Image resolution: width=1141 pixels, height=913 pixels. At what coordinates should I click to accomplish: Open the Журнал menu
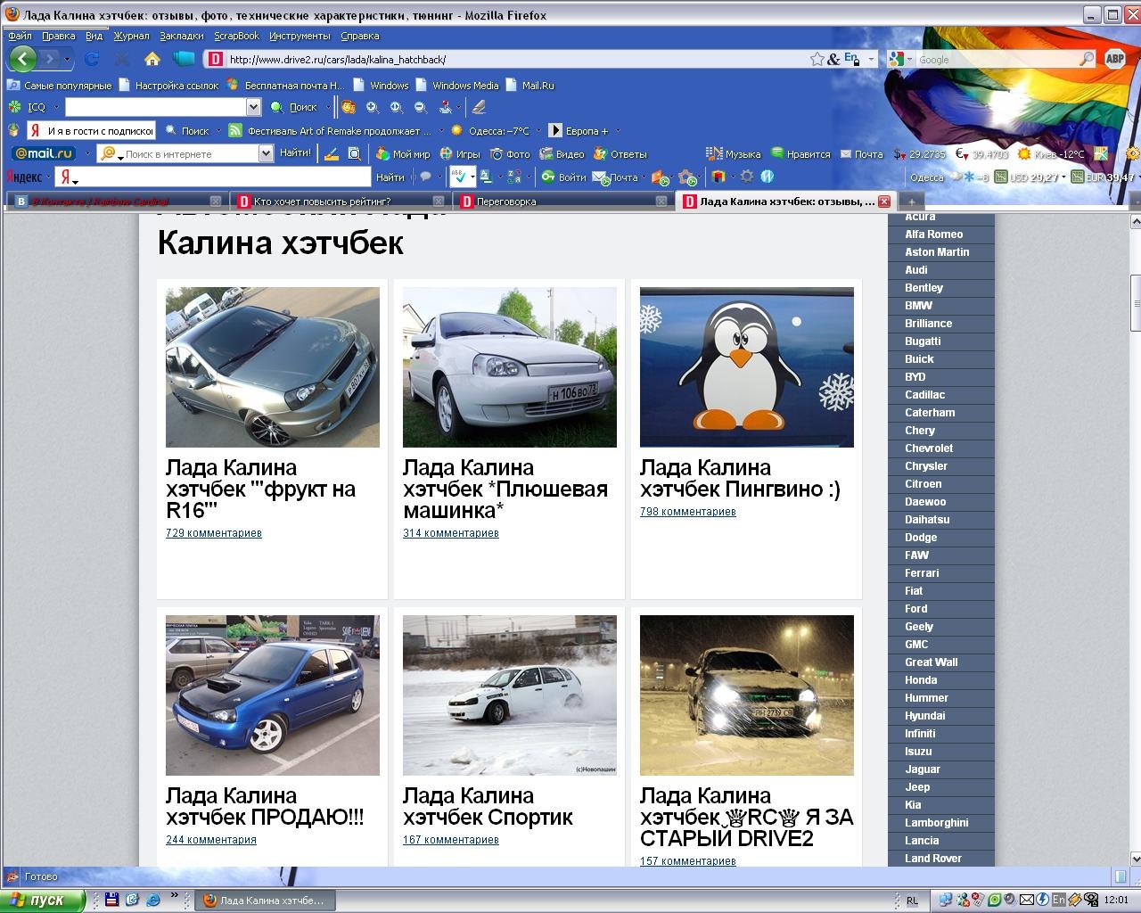click(131, 36)
